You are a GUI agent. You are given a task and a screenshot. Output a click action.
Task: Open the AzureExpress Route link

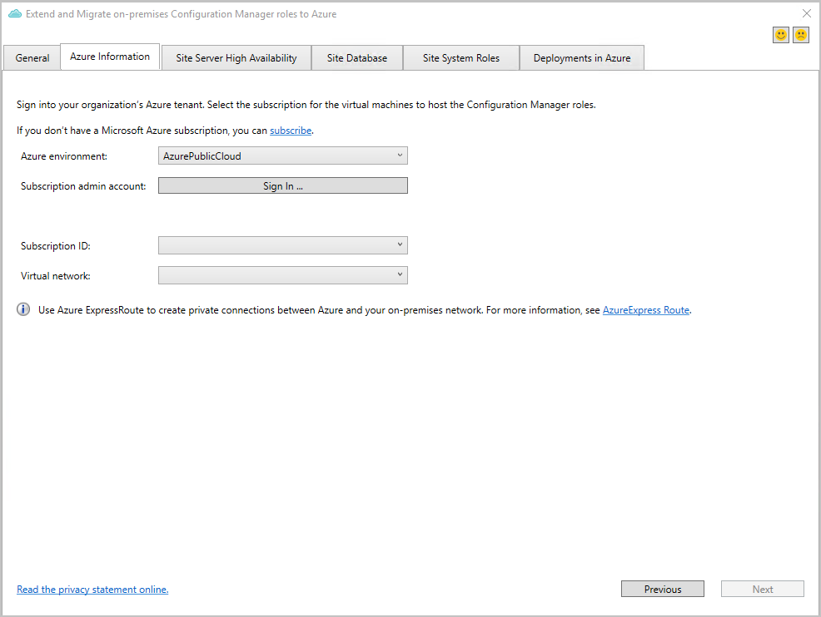[645, 309]
